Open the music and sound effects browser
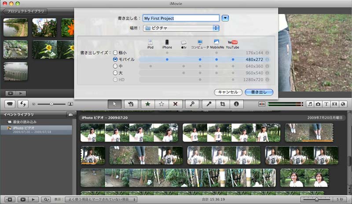Screen dimensions: 352x204 pos(310,104)
